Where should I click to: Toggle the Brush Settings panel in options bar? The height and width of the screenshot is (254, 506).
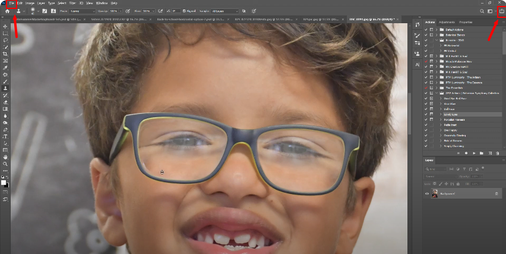(x=45, y=11)
